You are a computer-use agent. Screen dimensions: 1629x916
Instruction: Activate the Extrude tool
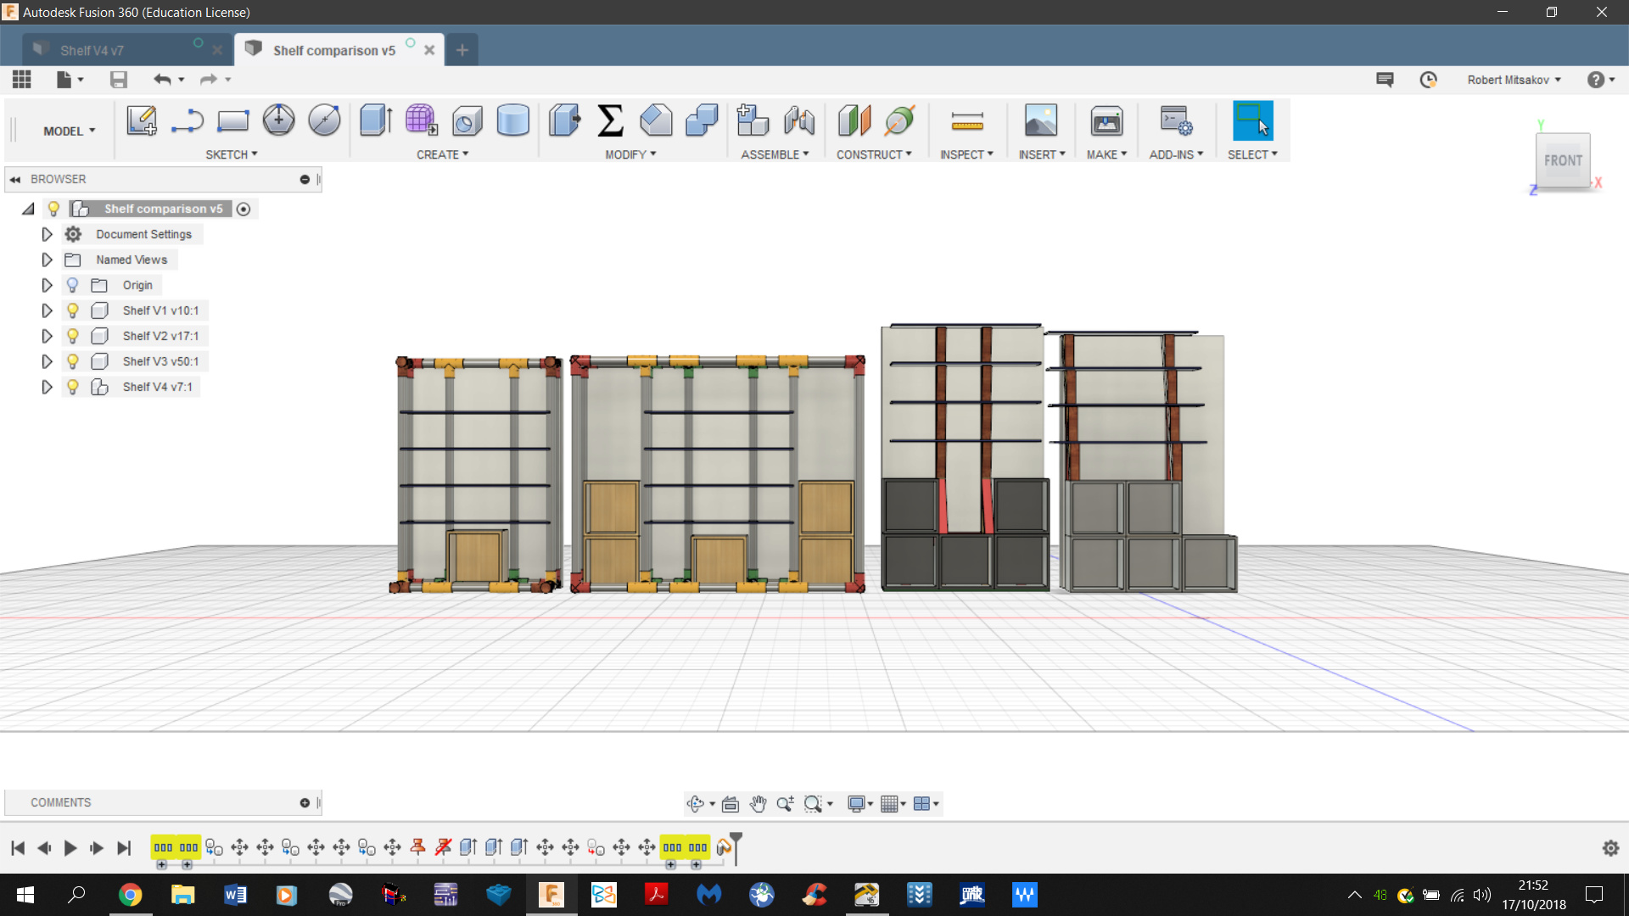coord(375,120)
